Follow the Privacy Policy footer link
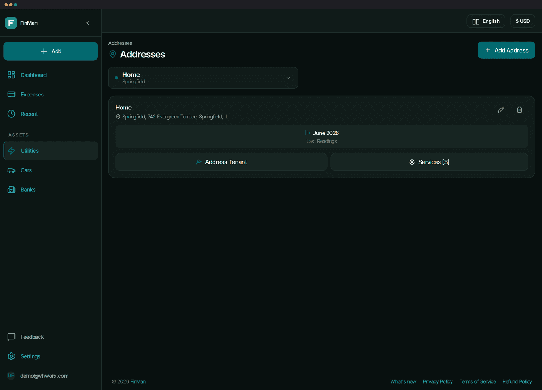Viewport: 542px width, 390px height. [x=438, y=382]
